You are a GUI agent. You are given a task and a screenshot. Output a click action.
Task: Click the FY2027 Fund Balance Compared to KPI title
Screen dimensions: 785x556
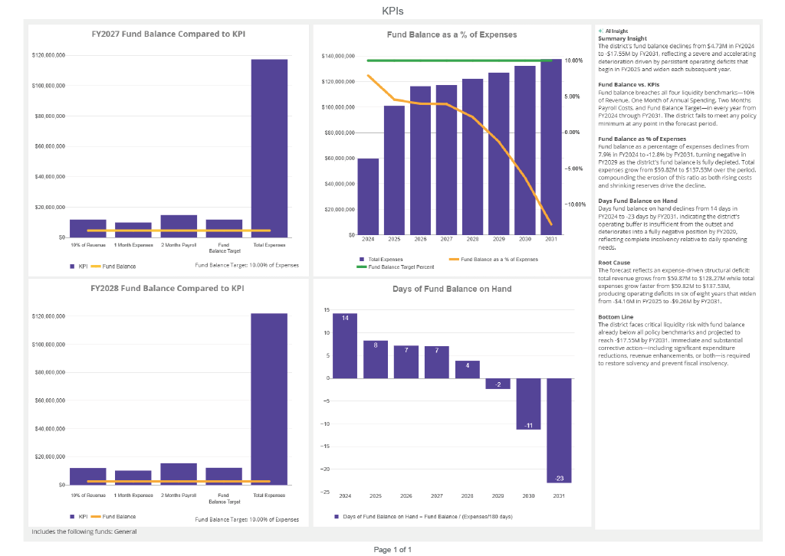[x=168, y=34]
